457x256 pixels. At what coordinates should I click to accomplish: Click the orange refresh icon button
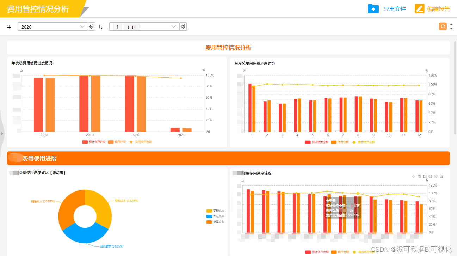tap(443, 26)
